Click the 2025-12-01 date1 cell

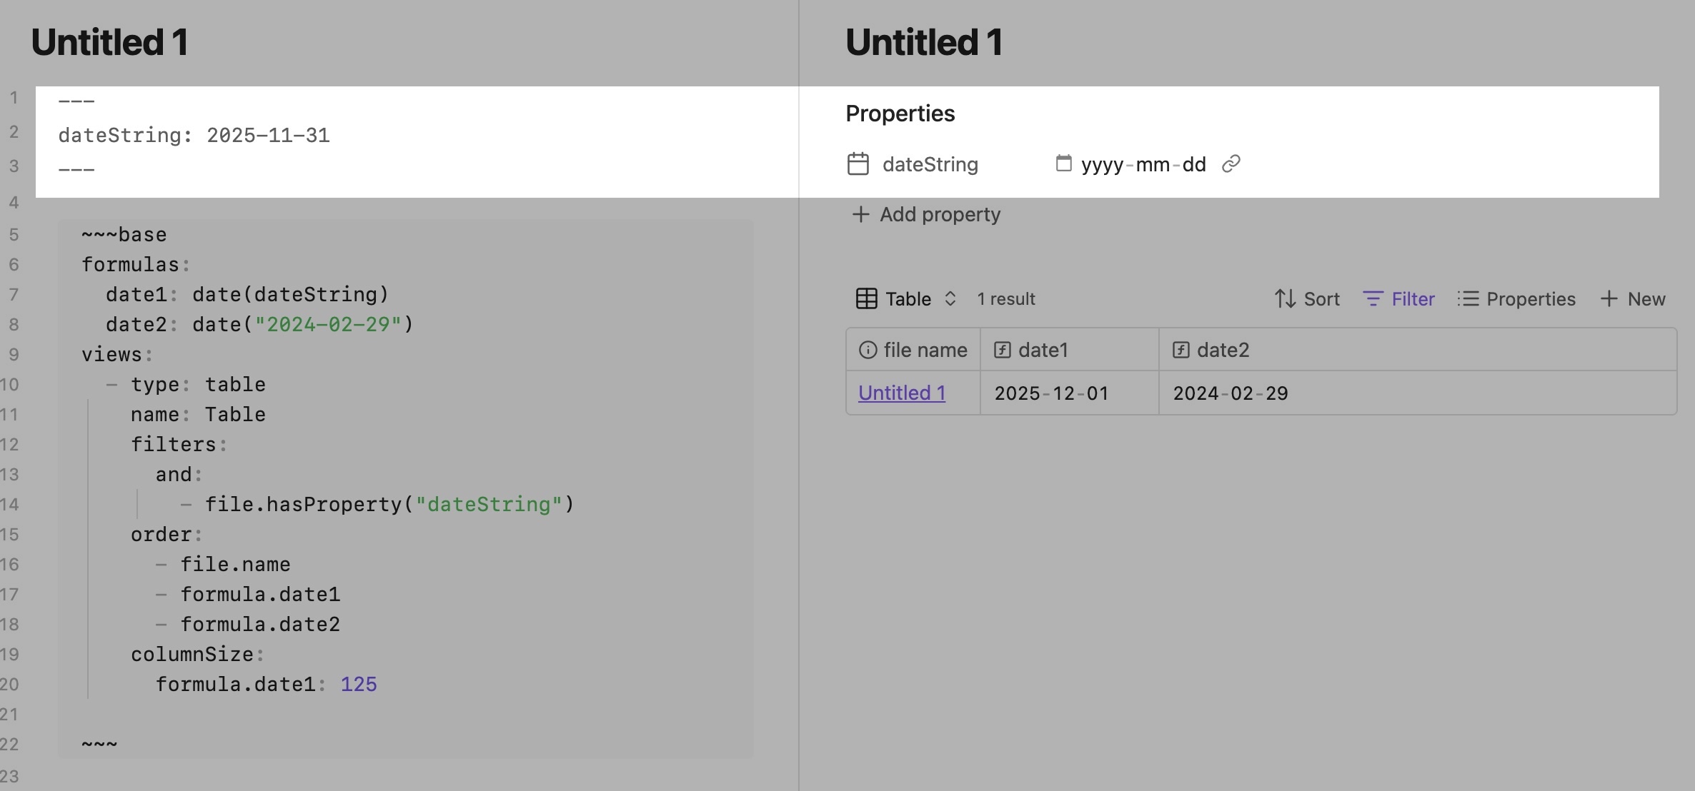coord(1051,393)
